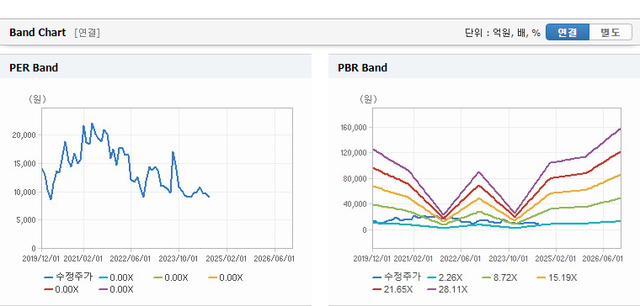Click the 2025/02/01 x-axis label in PBR Band

click(556, 258)
